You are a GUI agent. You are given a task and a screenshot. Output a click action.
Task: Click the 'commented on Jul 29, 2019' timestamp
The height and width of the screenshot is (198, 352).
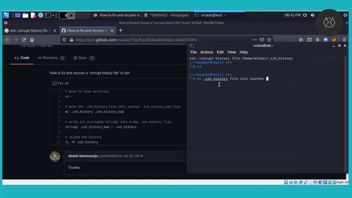pyautogui.click(x=121, y=156)
